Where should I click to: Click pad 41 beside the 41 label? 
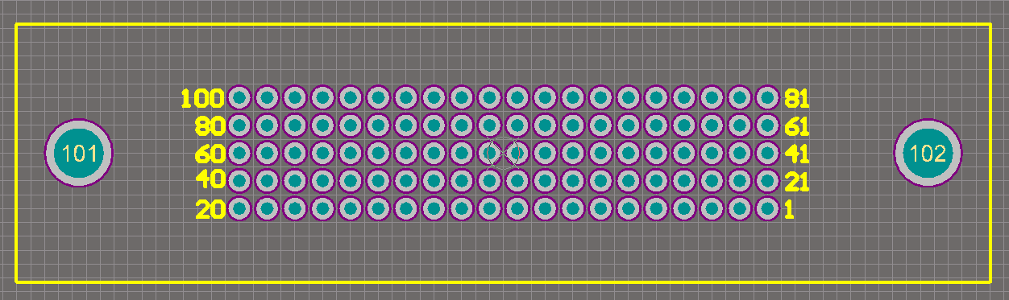tap(767, 153)
